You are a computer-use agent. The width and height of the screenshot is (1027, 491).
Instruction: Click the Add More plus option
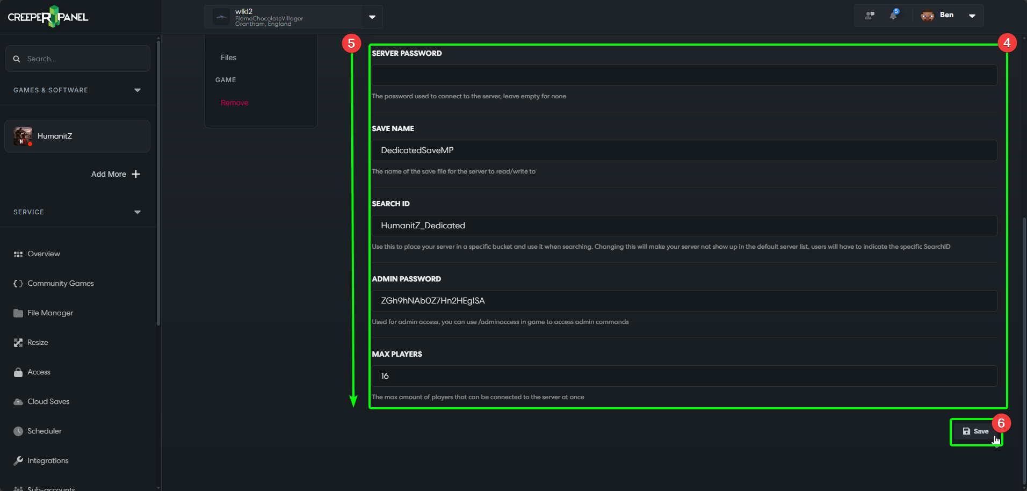click(x=115, y=174)
